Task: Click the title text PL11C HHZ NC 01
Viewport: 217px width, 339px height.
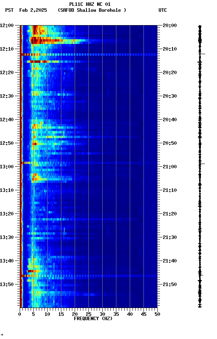Action: tap(90, 4)
